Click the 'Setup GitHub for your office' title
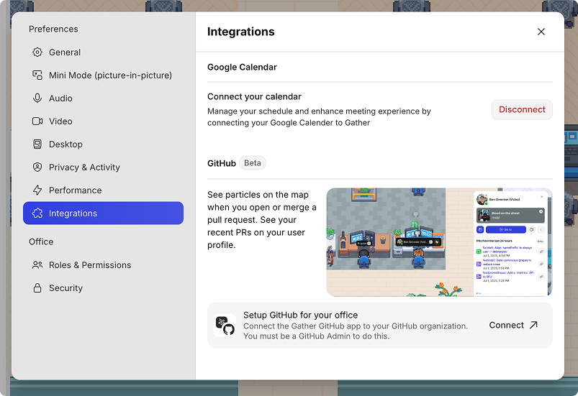This screenshot has width=578, height=396. tap(300, 315)
